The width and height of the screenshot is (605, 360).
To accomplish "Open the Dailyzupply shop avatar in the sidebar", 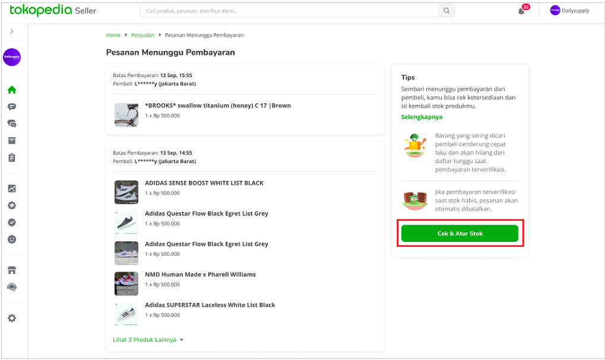I will click(12, 57).
